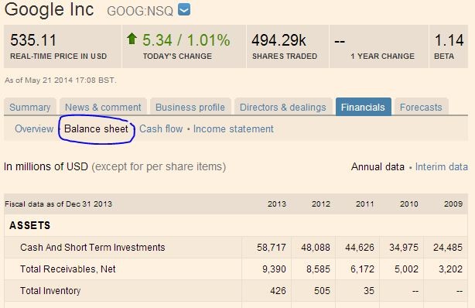475x308 pixels.
Task: Switch to the Summary tab
Action: [30, 107]
